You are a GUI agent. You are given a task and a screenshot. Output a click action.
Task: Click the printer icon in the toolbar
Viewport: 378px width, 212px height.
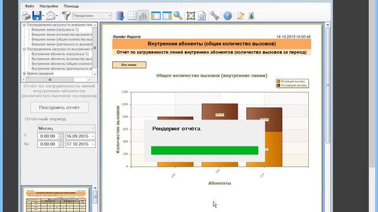[x=26, y=16]
